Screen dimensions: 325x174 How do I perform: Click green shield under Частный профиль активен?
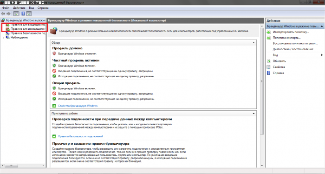(x=54, y=66)
